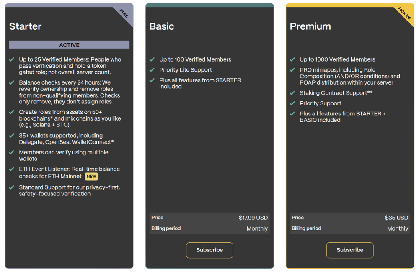419x272 pixels.
Task: Select the Basic plan title
Action: (x=162, y=26)
